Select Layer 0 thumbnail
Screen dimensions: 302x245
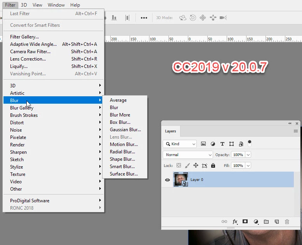181,179
